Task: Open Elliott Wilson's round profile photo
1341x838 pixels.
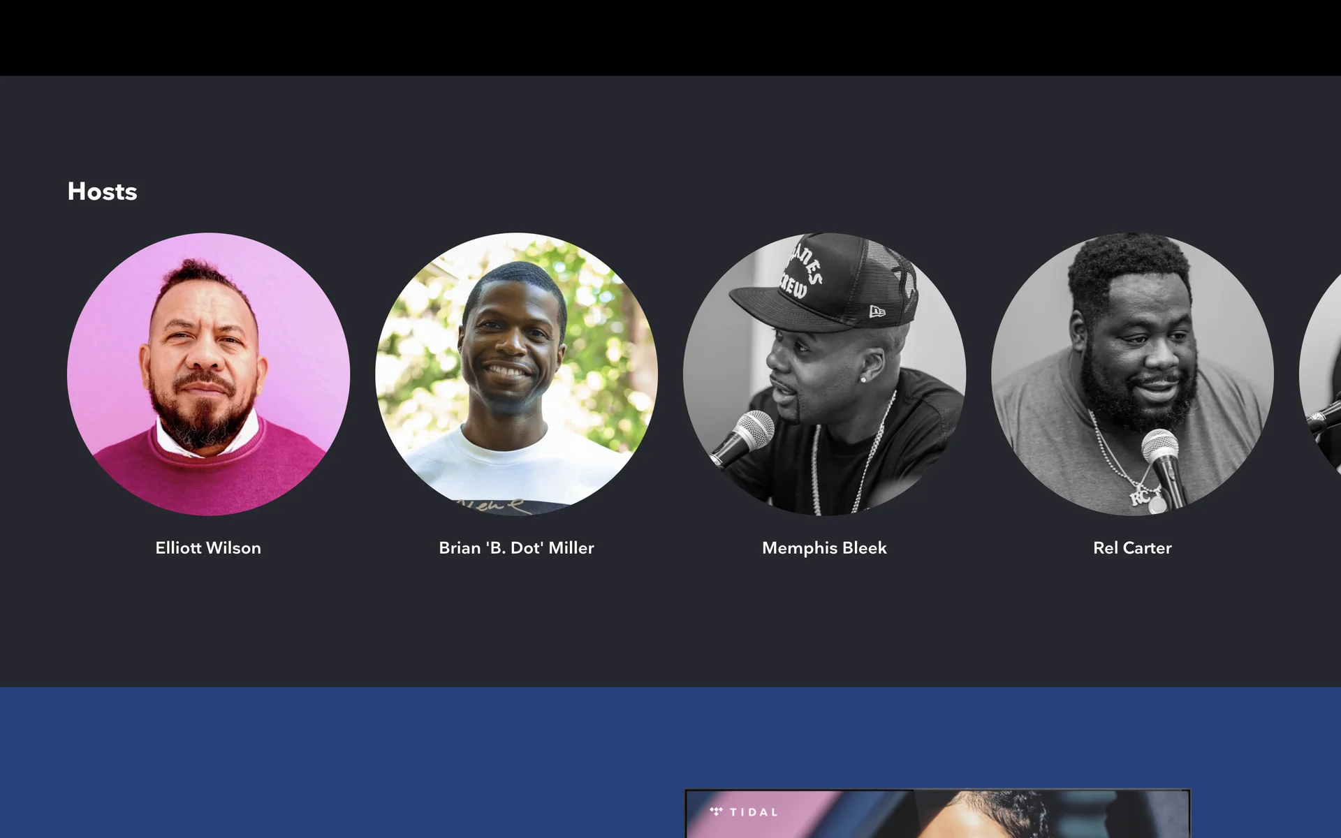Action: 208,374
